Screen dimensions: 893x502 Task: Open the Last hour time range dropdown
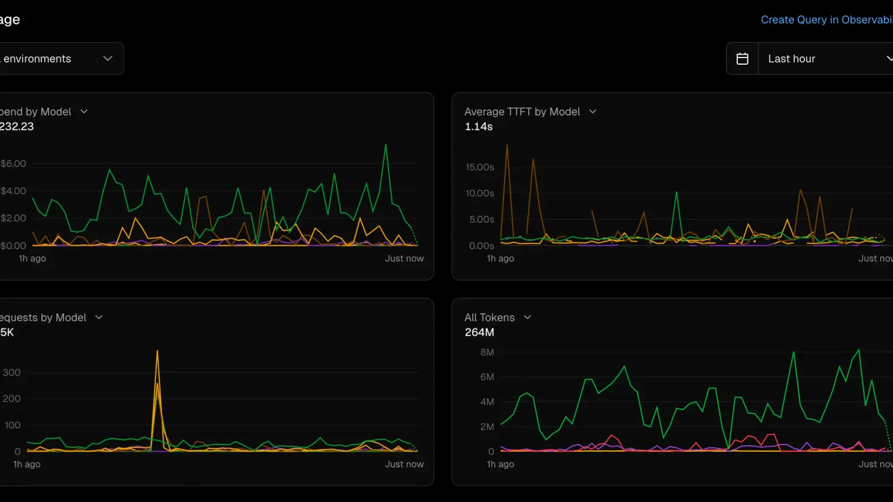click(826, 59)
